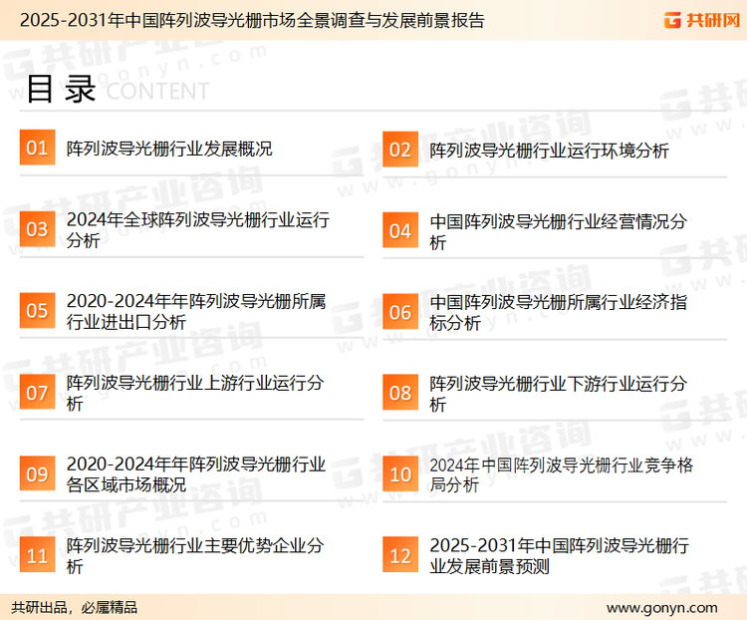
Task: Open chapter 阵列波导光栅行业下游行业运行分析
Action: (x=559, y=394)
